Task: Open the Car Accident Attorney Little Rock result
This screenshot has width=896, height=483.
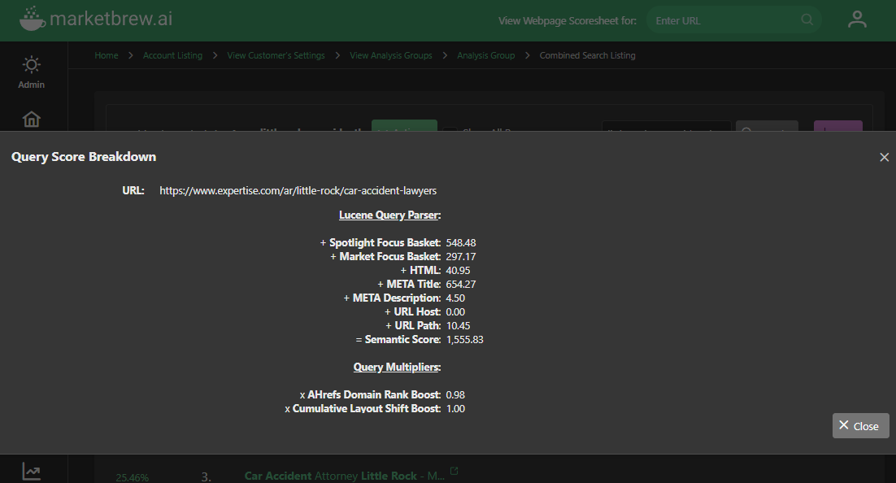Action: tap(344, 476)
